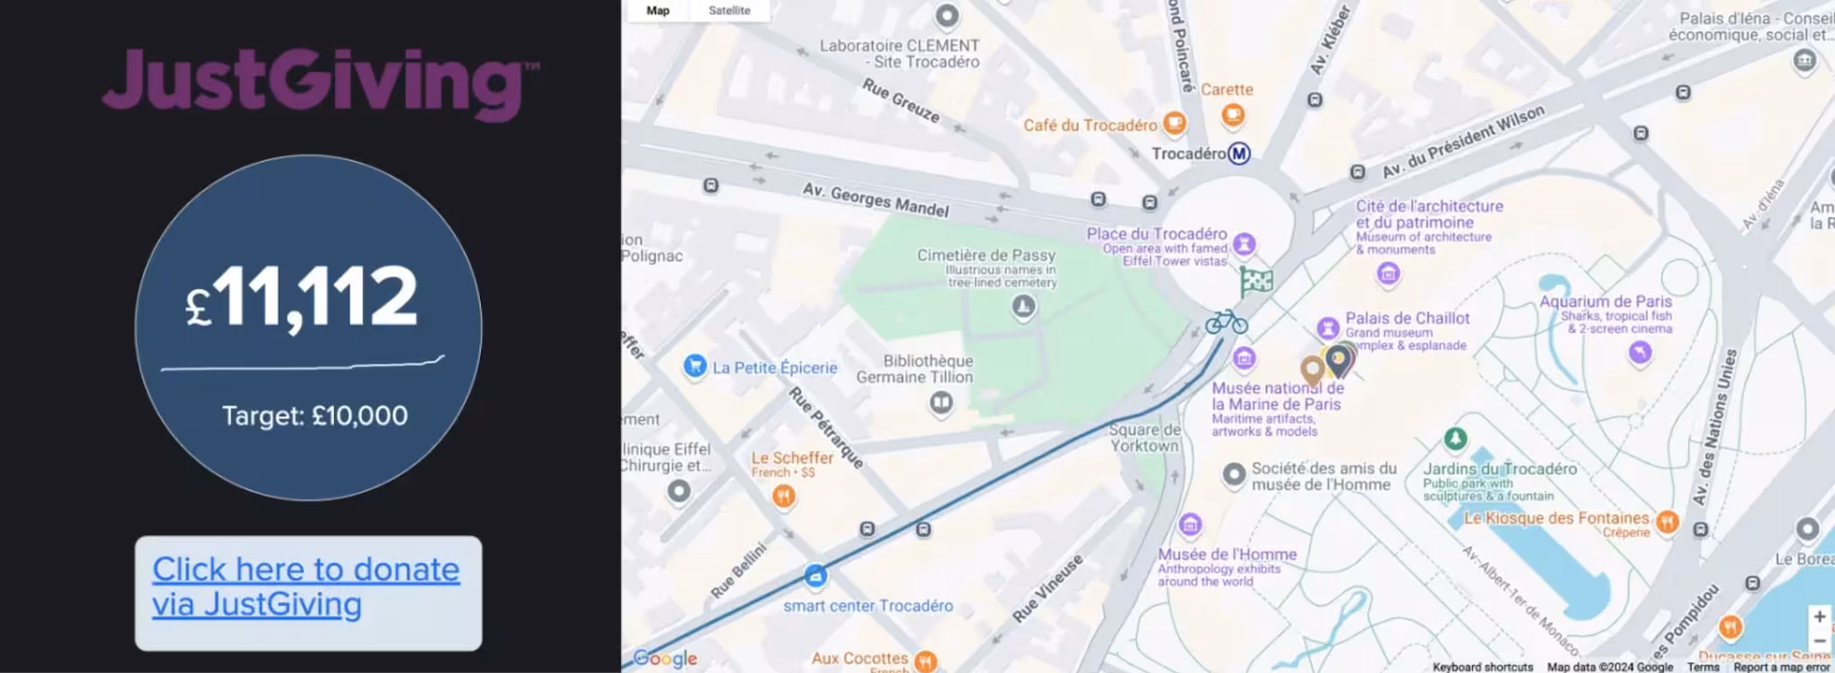Select the bicycle marker on the route
Screen dimensions: 1835x673
pos(1226,322)
